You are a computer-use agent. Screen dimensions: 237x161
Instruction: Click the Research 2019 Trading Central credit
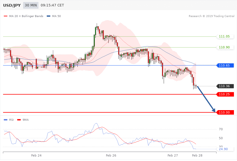click(211, 16)
